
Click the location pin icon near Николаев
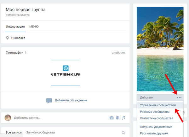8,38
